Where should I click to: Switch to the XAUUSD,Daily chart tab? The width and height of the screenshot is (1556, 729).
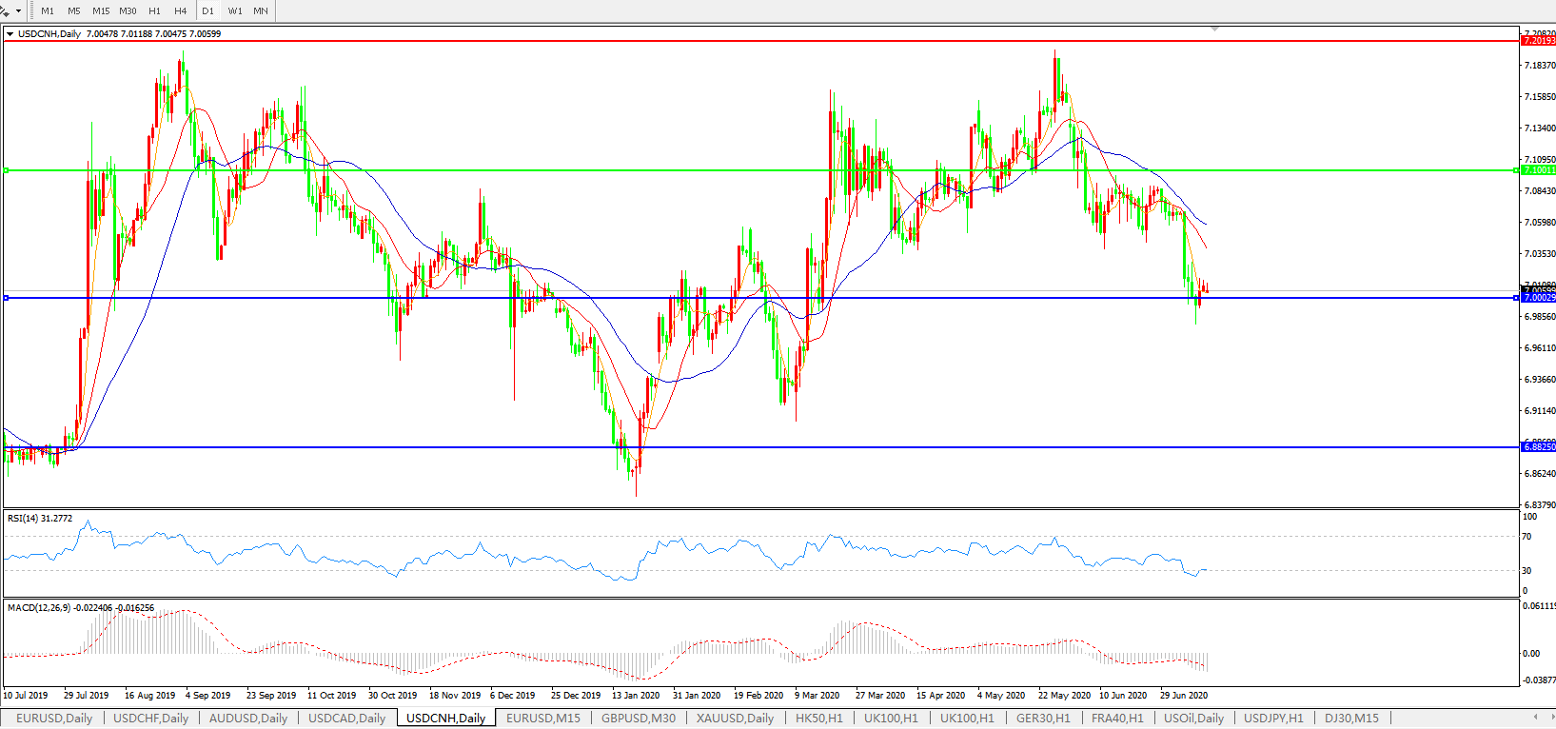[x=735, y=719]
